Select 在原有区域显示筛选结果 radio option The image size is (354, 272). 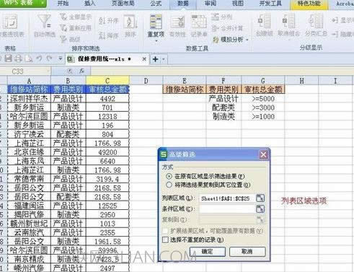click(x=169, y=176)
